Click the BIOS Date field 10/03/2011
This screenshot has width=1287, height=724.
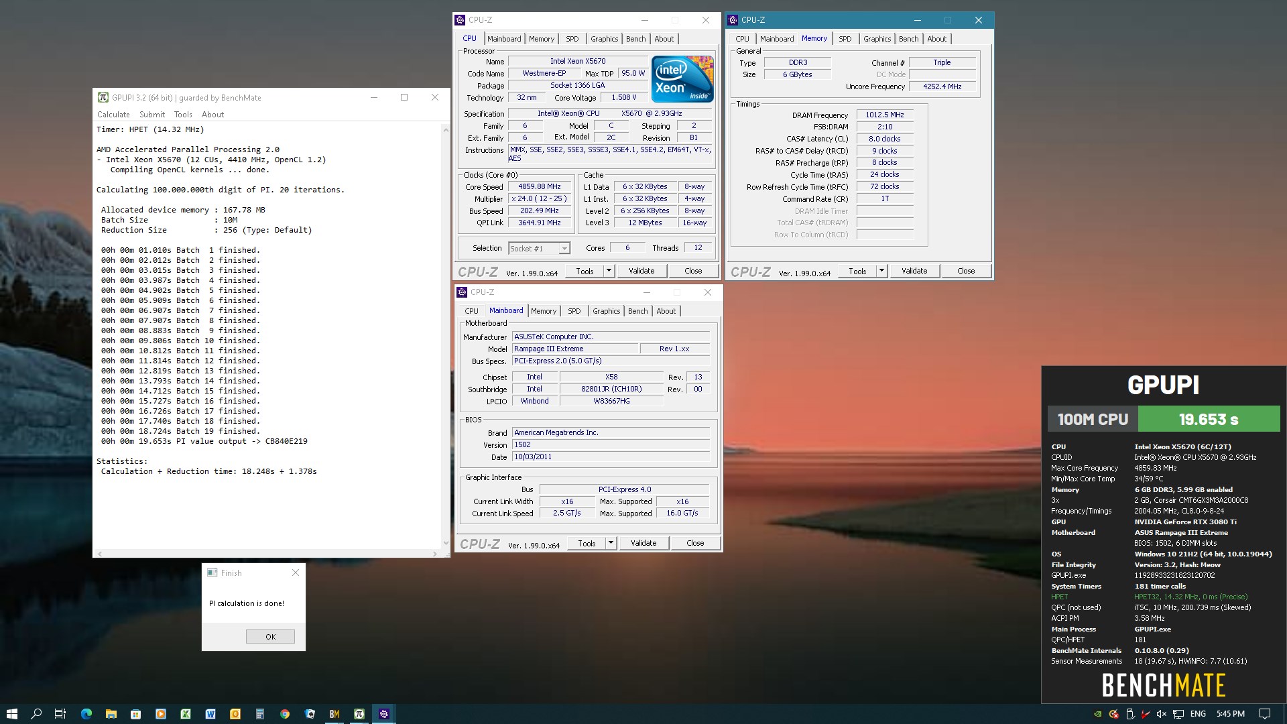tap(611, 457)
